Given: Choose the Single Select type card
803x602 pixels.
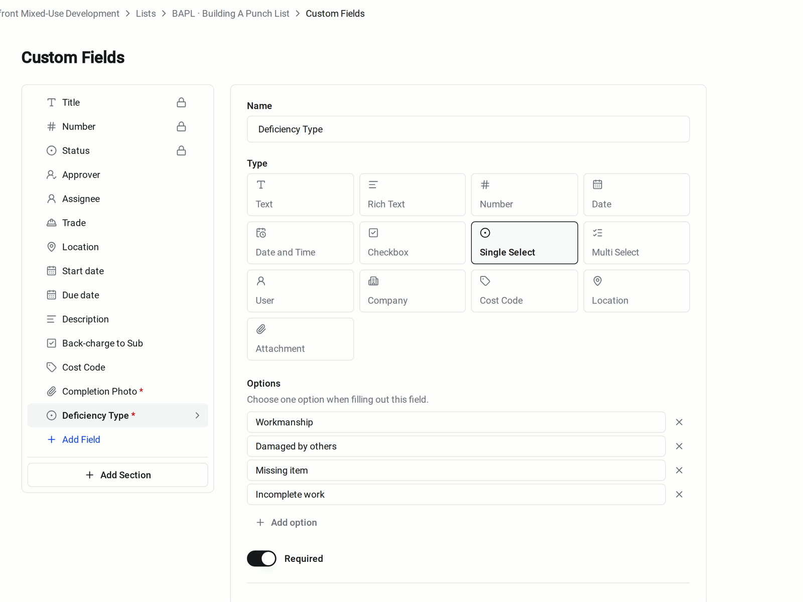Looking at the screenshot, I should point(524,243).
